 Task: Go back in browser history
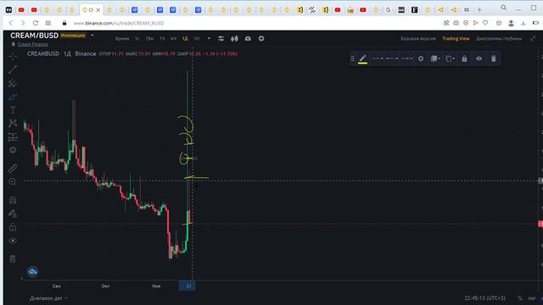click(x=11, y=23)
